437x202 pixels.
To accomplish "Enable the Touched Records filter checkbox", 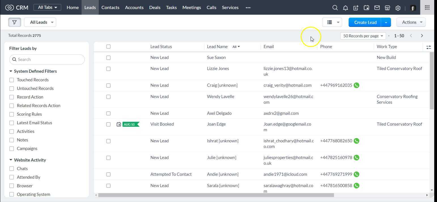I will (x=12, y=80).
